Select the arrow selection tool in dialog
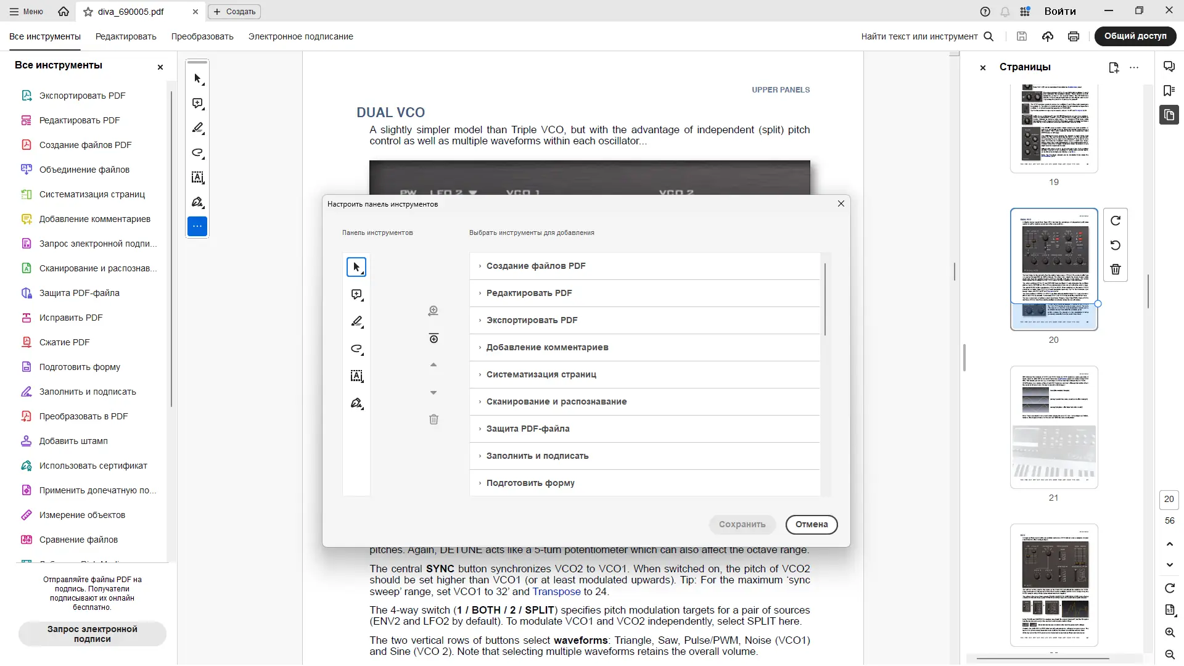 (356, 267)
